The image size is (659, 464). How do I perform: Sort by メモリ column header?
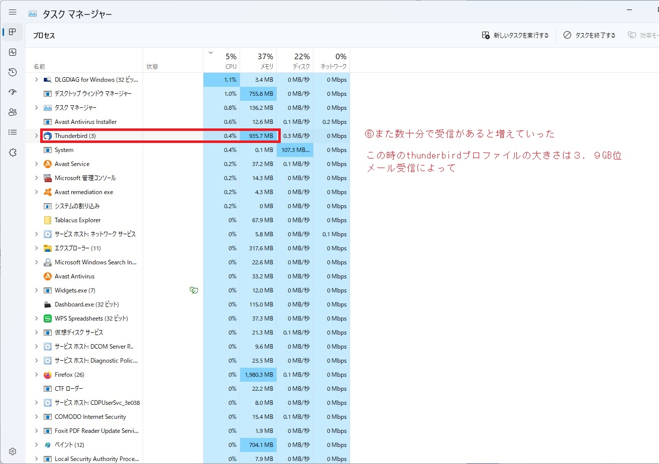click(x=265, y=61)
